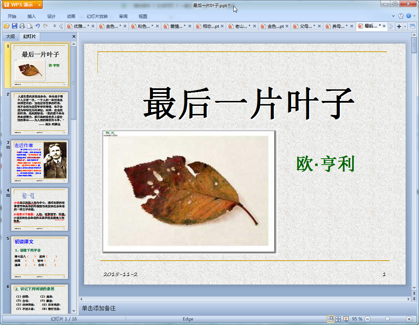
Task: Open the 插入 menu tab
Action: 32,16
